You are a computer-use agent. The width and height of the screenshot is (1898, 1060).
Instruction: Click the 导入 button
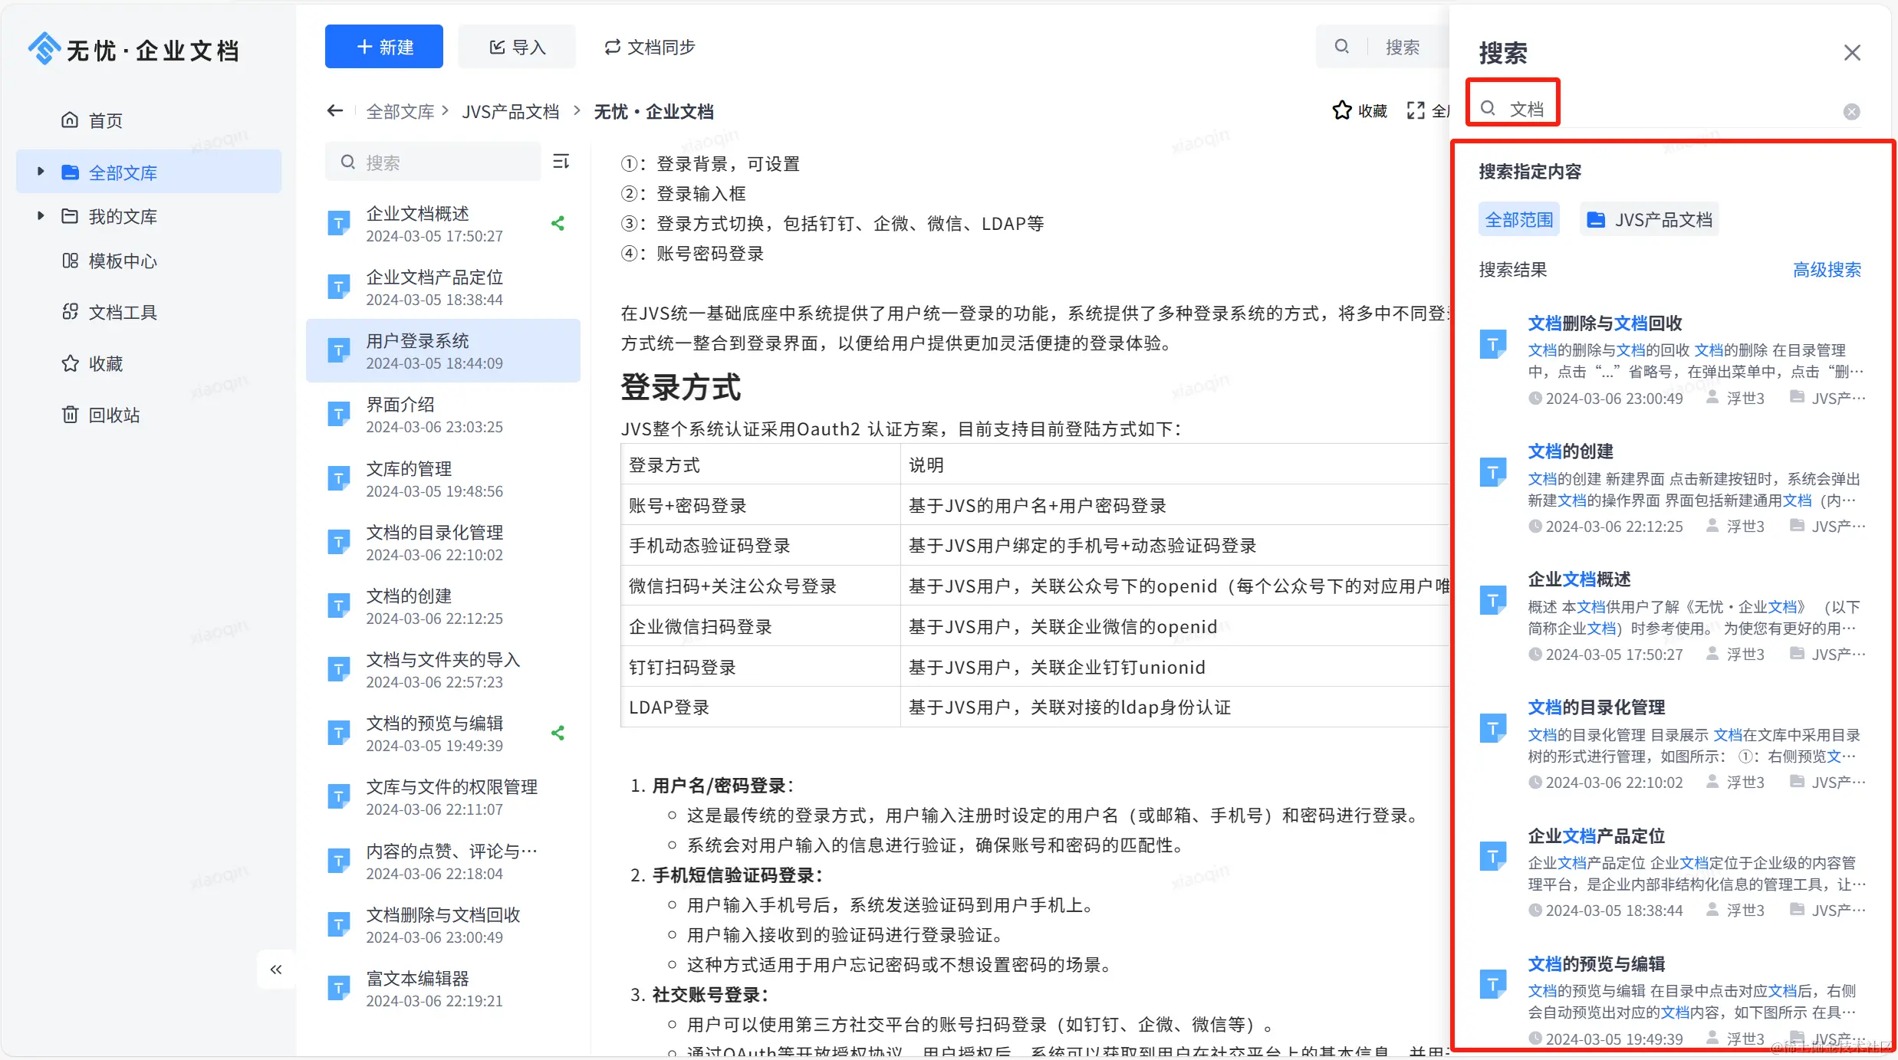(517, 47)
